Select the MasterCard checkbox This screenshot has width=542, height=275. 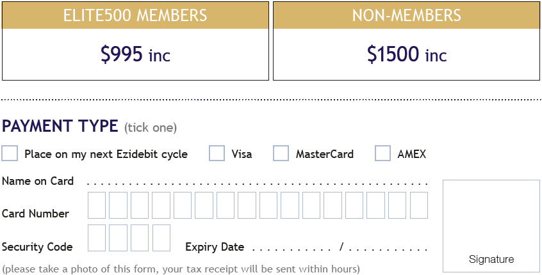[281, 153]
